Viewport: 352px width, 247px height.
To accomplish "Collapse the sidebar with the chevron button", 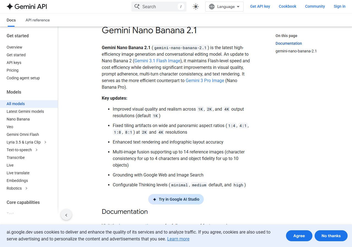I will coord(66,215).
